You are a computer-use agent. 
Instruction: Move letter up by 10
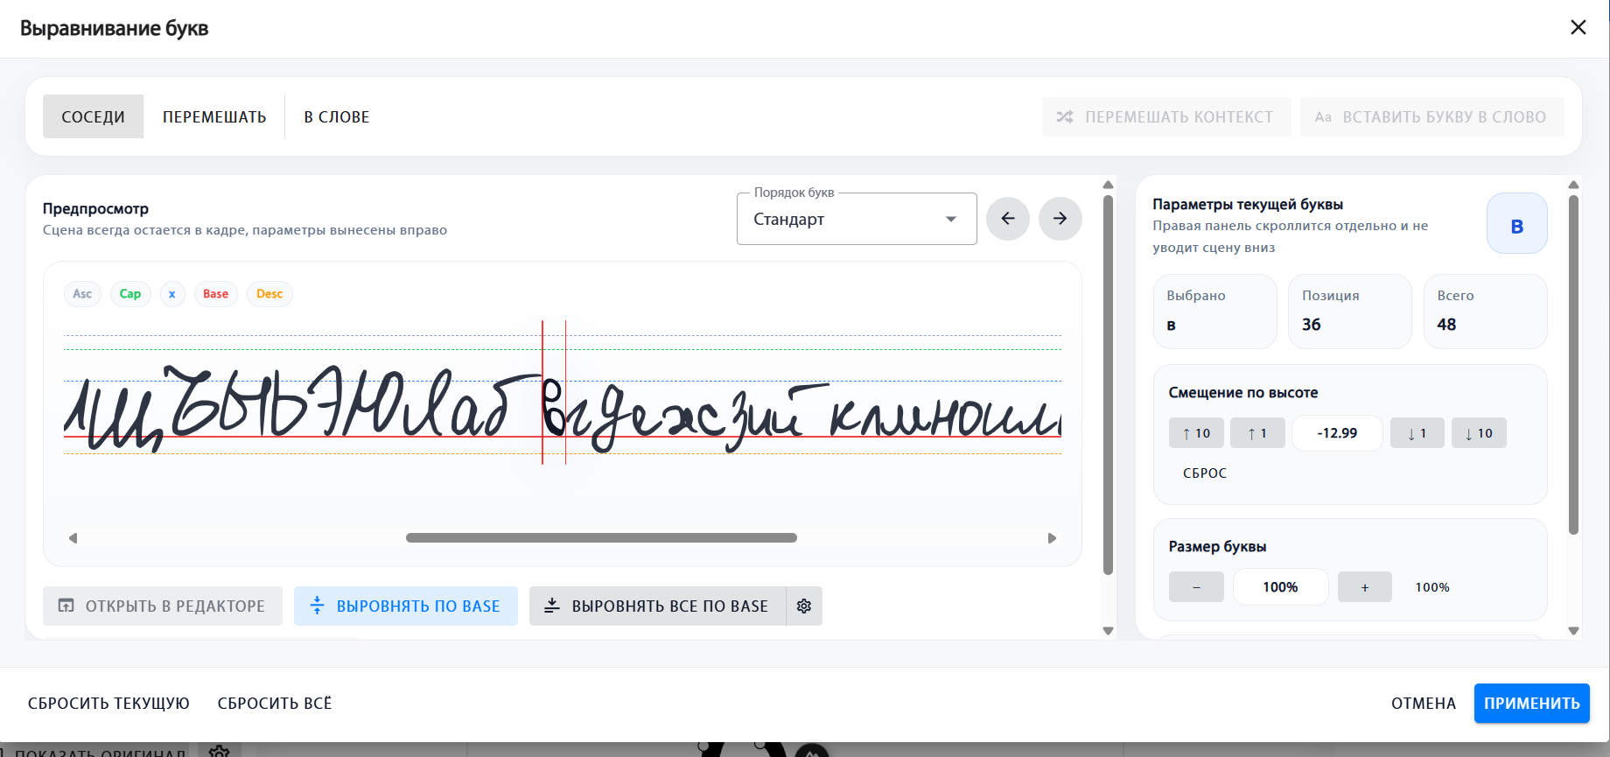(x=1196, y=433)
